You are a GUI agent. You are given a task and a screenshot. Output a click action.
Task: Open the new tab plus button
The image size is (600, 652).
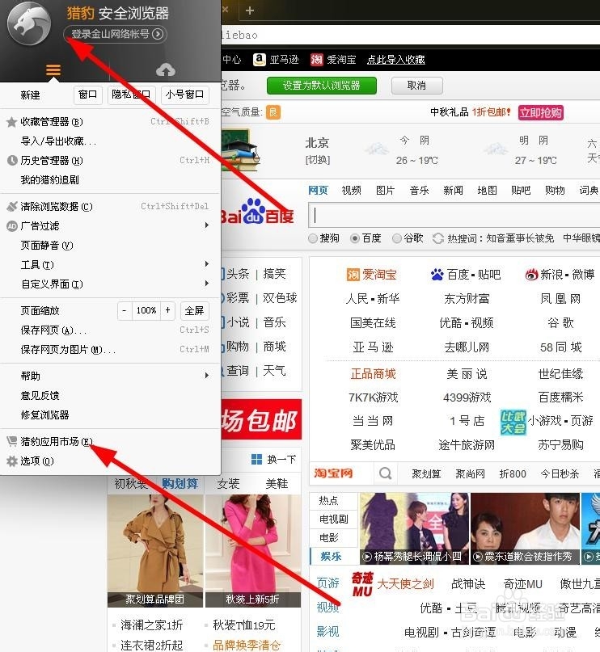click(x=250, y=11)
